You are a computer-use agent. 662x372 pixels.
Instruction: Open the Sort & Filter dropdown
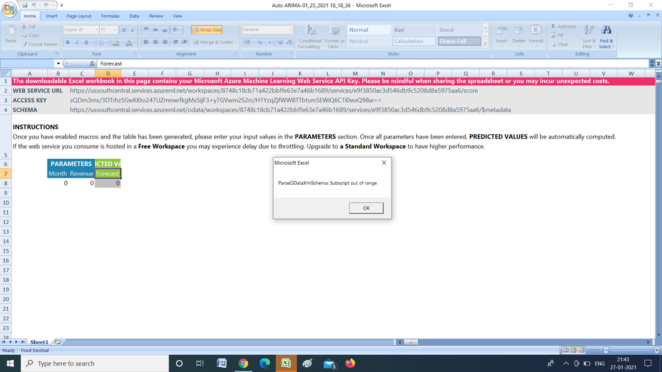(x=589, y=36)
